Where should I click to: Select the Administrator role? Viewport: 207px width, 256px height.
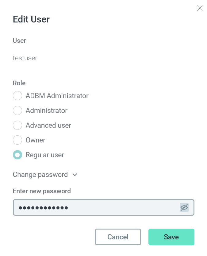tap(17, 110)
